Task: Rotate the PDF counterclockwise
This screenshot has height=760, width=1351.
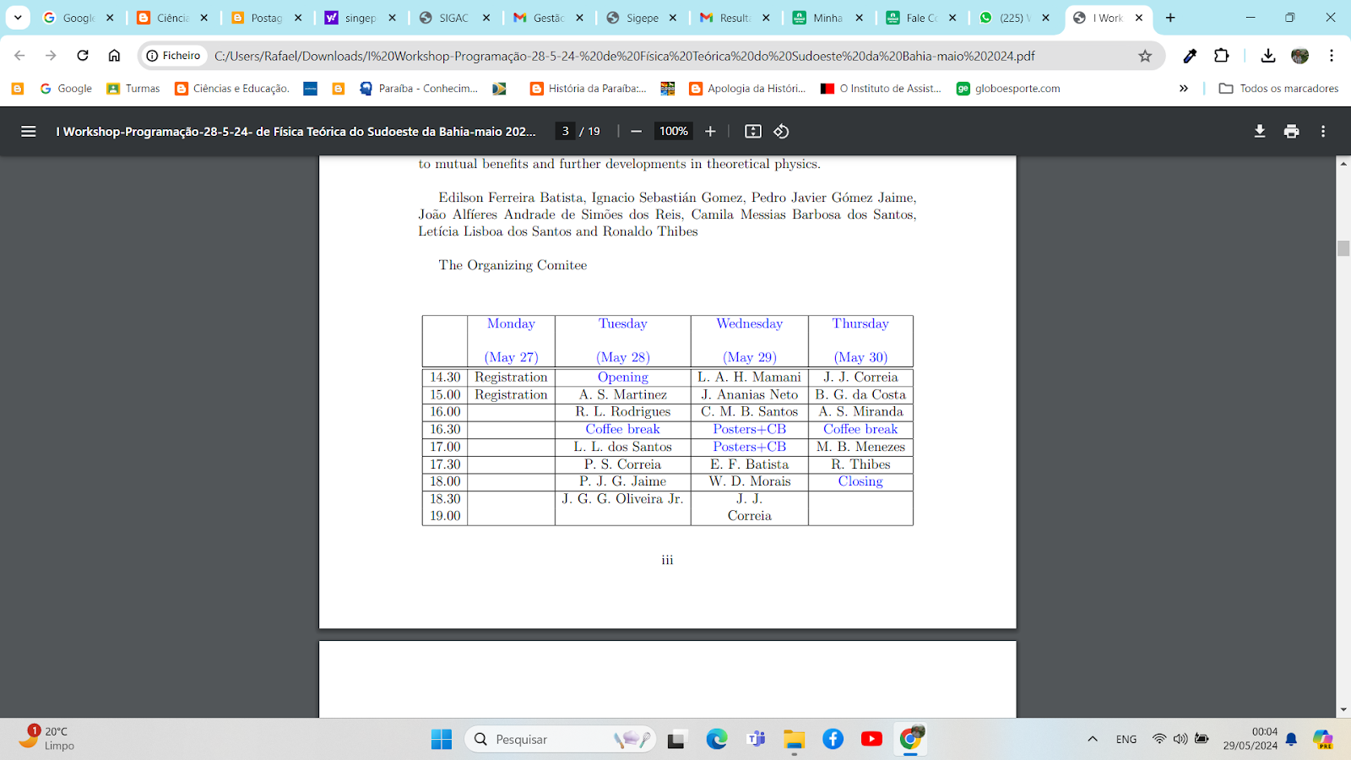Action: click(x=781, y=131)
